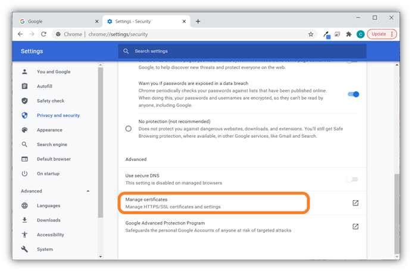Click the image extension icon in the toolbar
Viewport: 412px width, 272px height.
(x=337, y=34)
